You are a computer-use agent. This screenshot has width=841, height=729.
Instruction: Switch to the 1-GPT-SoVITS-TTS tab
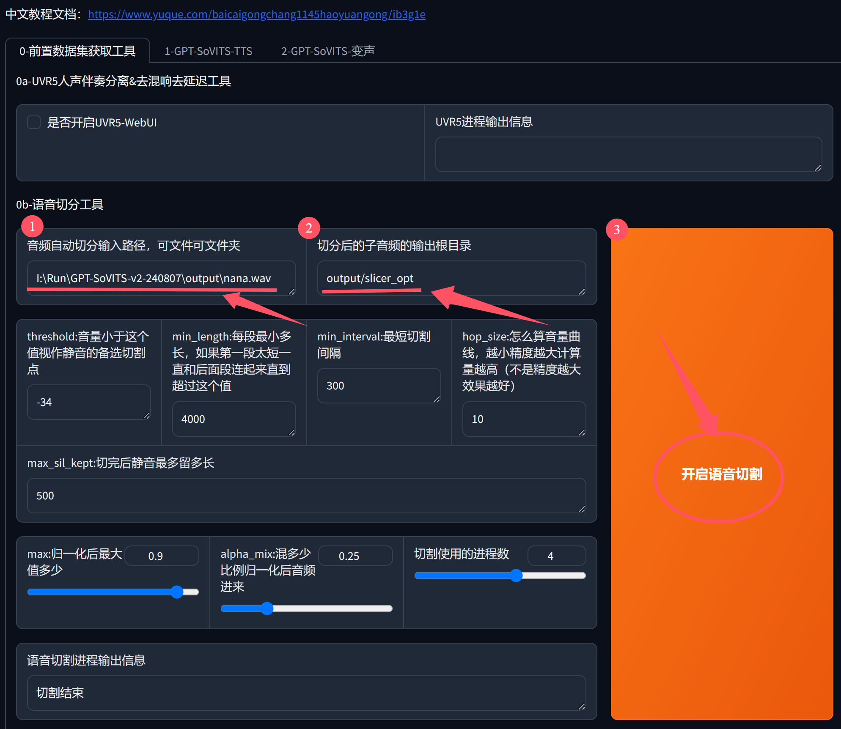(x=208, y=51)
